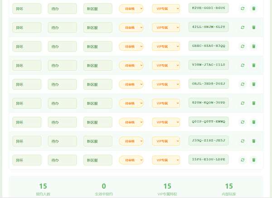Viewport: 272px width, 198px height.
Task: Open the 待审核 status dropdown in 15F6 row
Action: pyautogui.click(x=131, y=160)
